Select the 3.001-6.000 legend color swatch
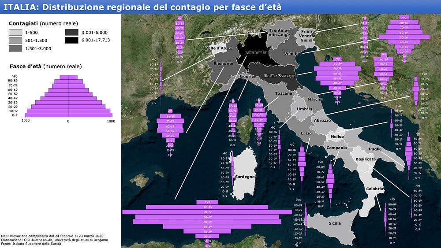This screenshot has width=441, height=248. point(71,32)
